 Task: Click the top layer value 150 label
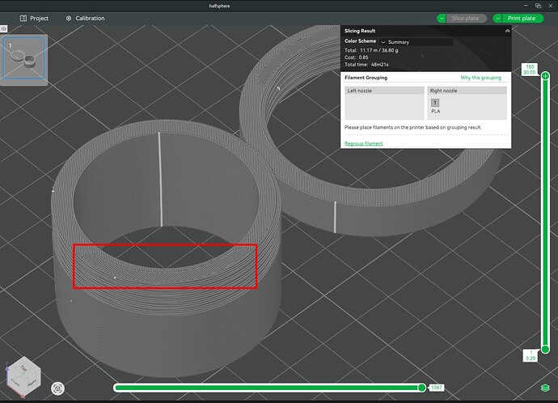tap(530, 70)
